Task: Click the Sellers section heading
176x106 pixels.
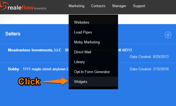Action: (13, 34)
